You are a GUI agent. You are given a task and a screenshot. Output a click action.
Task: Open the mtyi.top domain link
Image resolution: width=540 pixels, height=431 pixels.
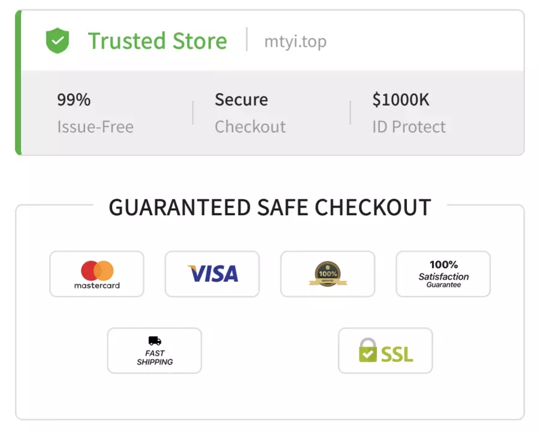(x=295, y=41)
